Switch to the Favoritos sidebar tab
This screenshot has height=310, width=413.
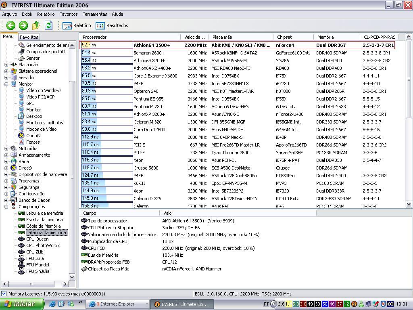click(29, 37)
